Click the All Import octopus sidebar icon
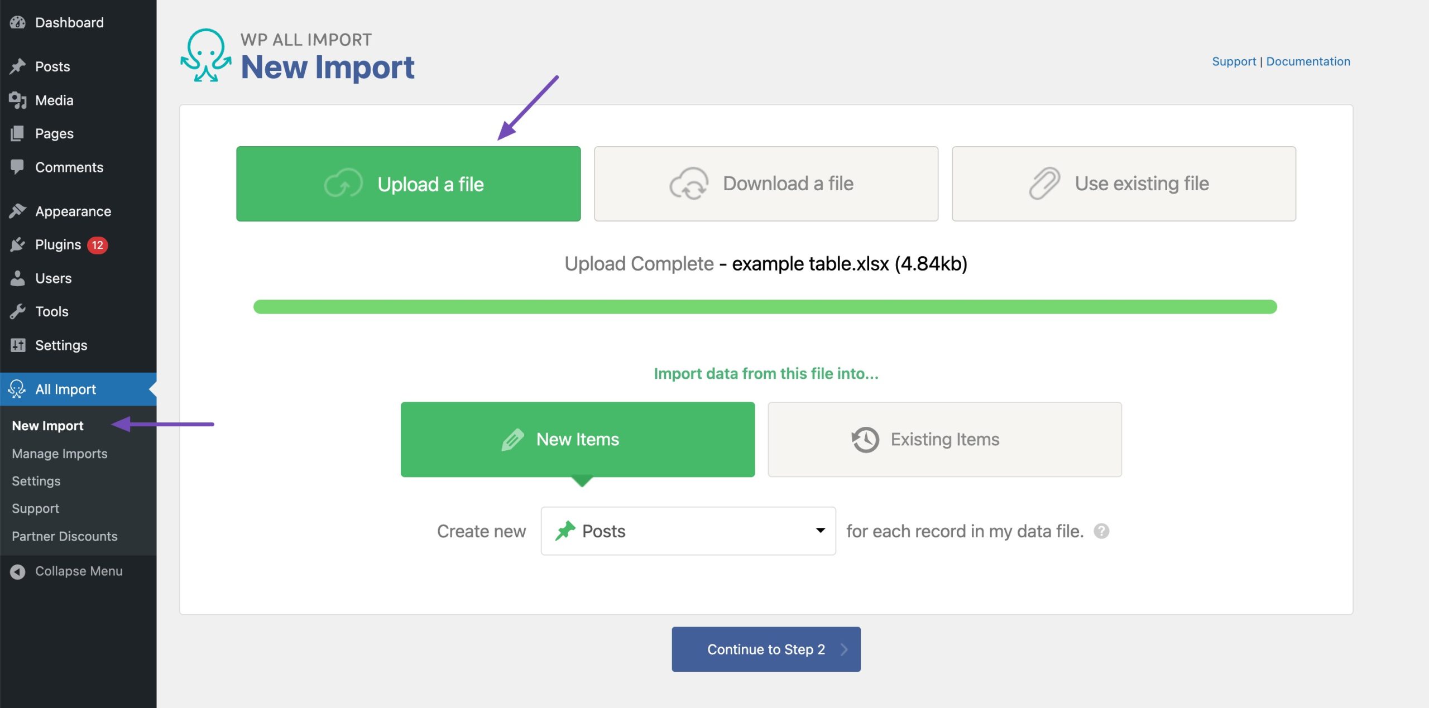The image size is (1429, 708). click(x=17, y=389)
